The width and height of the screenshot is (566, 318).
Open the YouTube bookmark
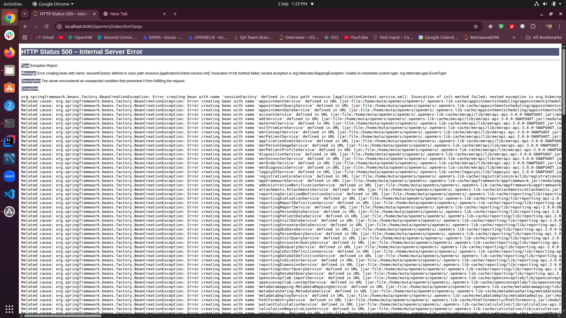pos(356,37)
